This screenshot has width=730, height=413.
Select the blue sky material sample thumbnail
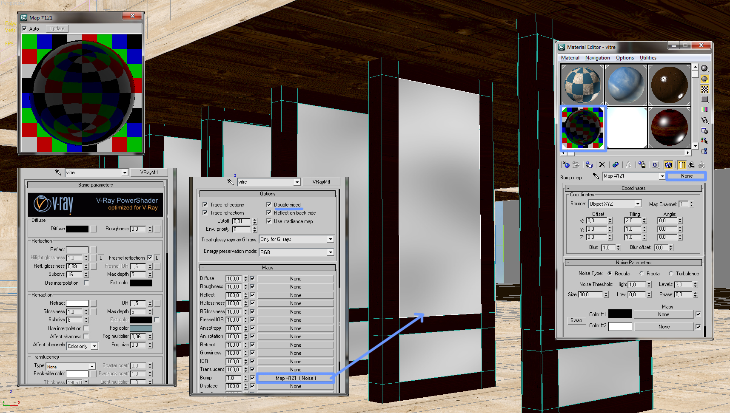[x=626, y=85]
